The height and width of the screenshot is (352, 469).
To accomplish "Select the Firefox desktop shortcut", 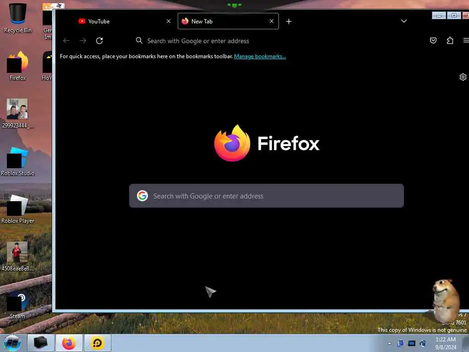I will pos(18,66).
